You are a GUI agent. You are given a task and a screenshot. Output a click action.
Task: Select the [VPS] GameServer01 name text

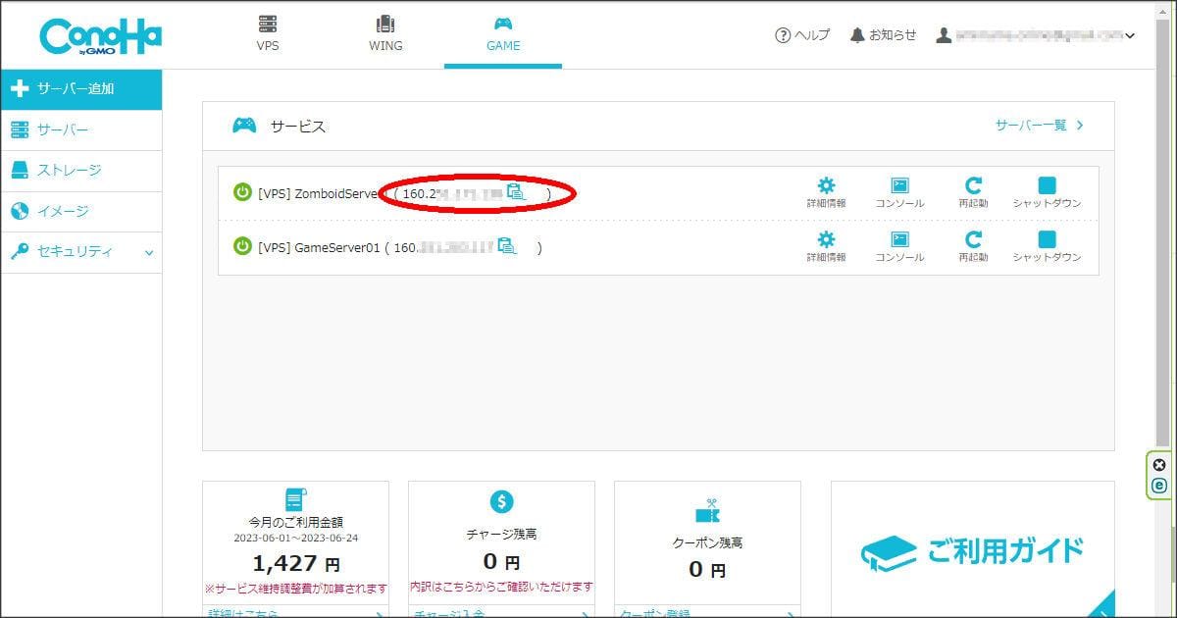(319, 247)
